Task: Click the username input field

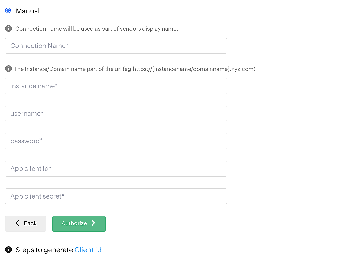Action: point(116,113)
